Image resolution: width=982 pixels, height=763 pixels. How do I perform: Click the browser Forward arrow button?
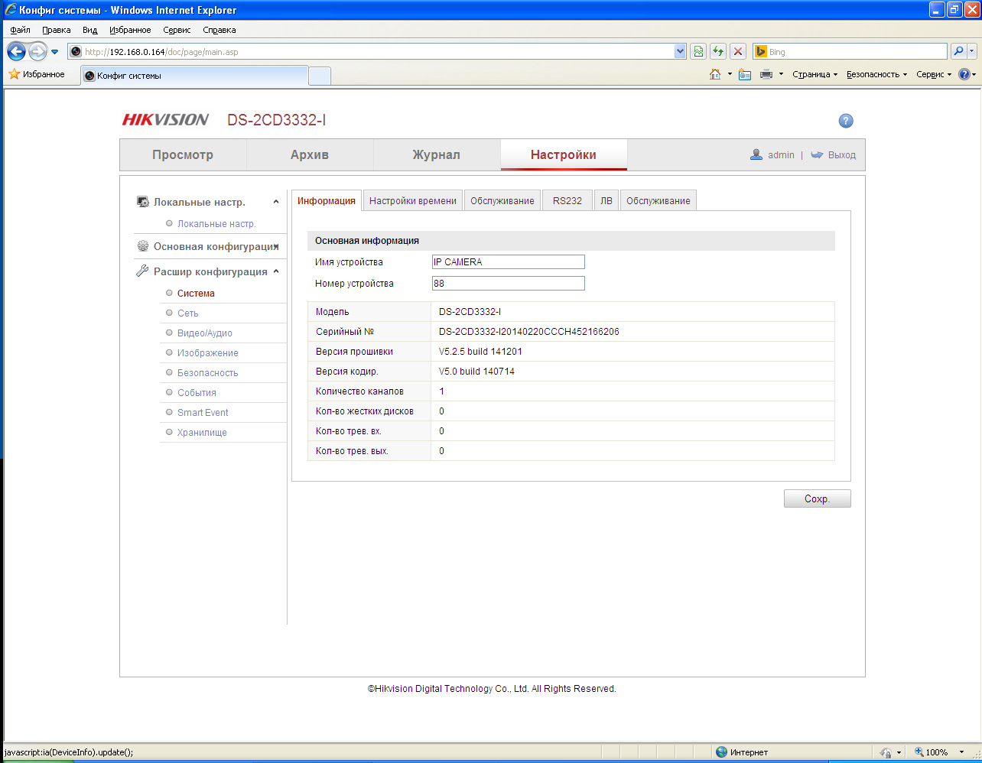pos(37,51)
